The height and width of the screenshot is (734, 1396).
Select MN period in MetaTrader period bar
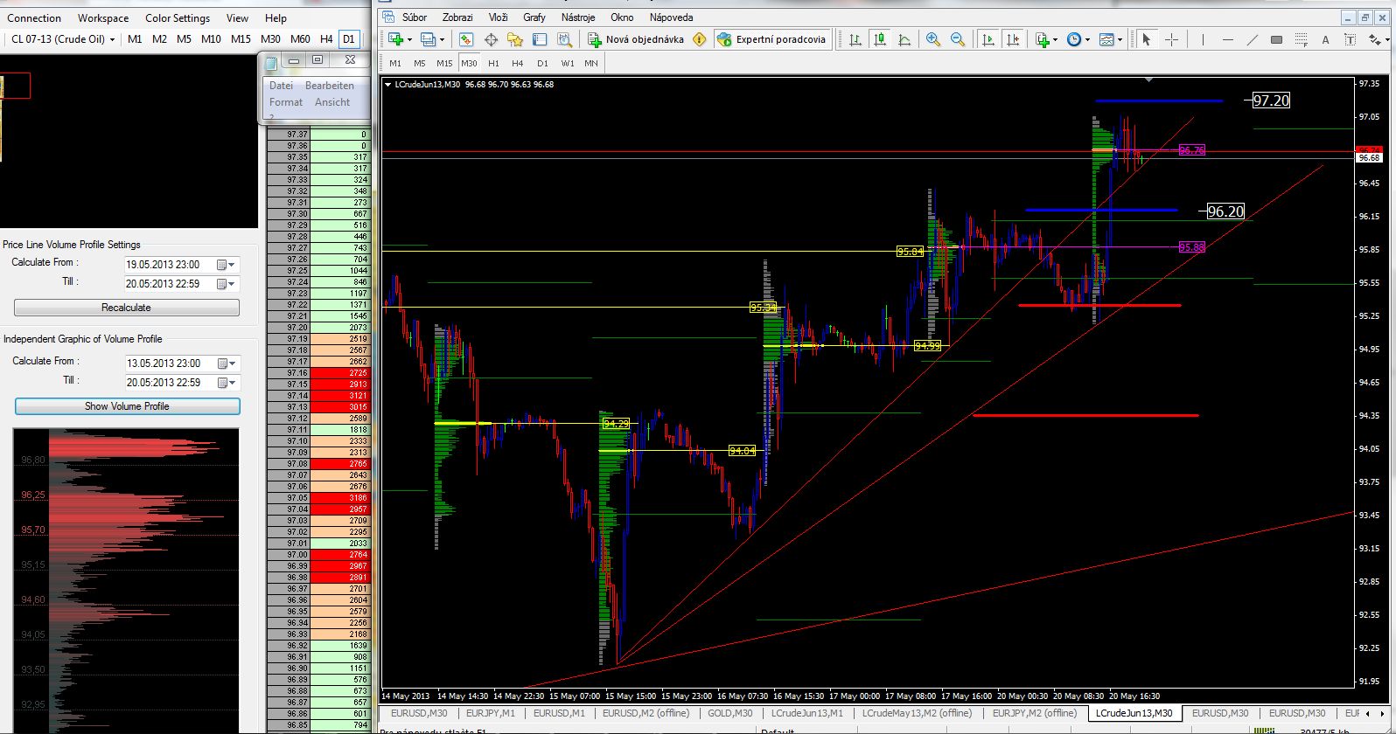point(591,63)
